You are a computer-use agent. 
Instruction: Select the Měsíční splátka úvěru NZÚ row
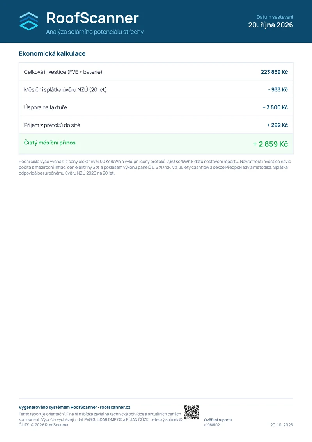156,90
